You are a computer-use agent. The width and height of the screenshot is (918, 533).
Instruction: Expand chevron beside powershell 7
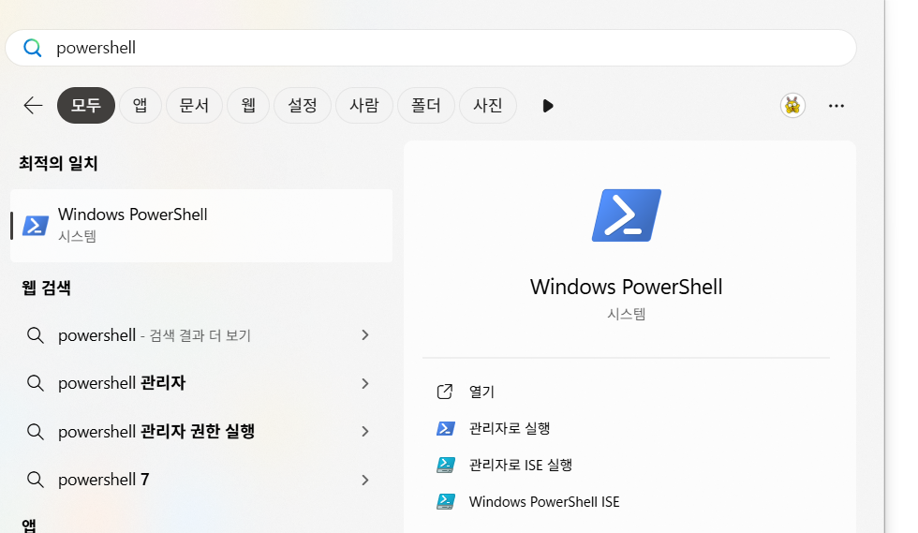click(x=364, y=480)
